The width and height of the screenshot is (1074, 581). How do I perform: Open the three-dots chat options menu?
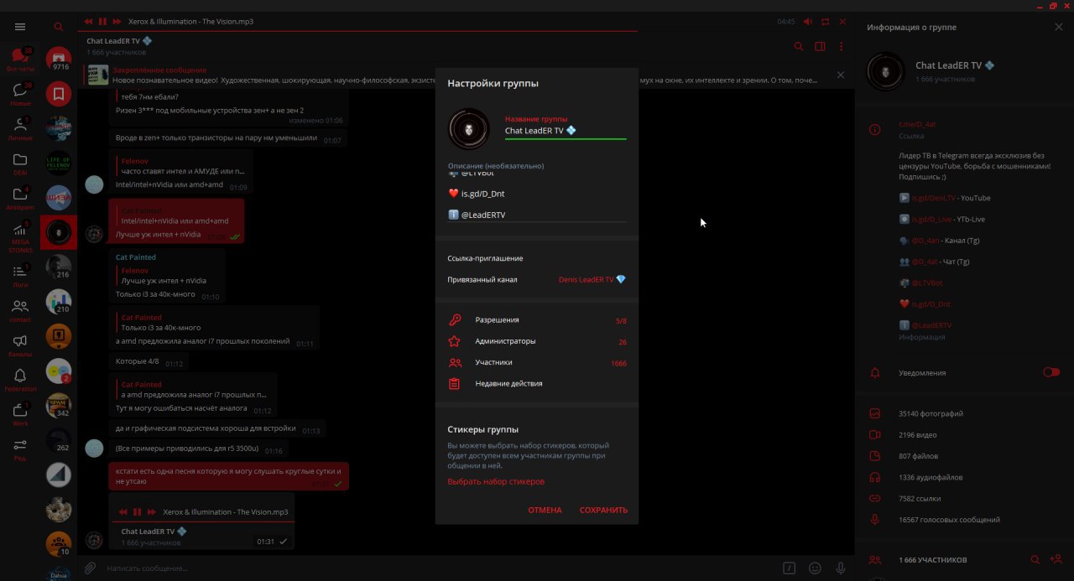[x=842, y=46]
